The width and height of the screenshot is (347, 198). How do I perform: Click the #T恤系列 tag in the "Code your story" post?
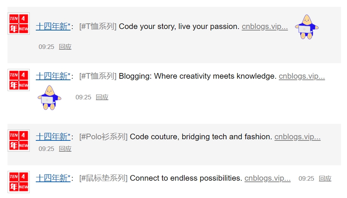(x=98, y=26)
